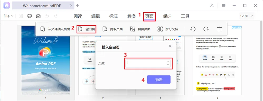Click the 确定 button
This screenshot has width=263, height=101.
tap(159, 79)
